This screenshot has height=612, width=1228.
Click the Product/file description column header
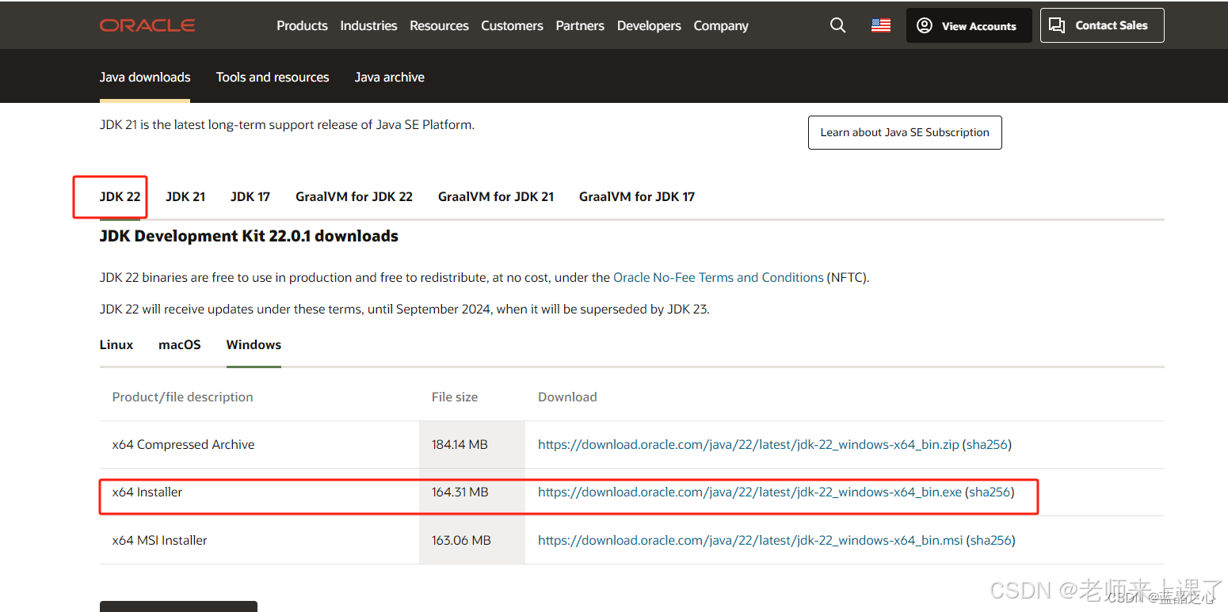[x=182, y=397]
